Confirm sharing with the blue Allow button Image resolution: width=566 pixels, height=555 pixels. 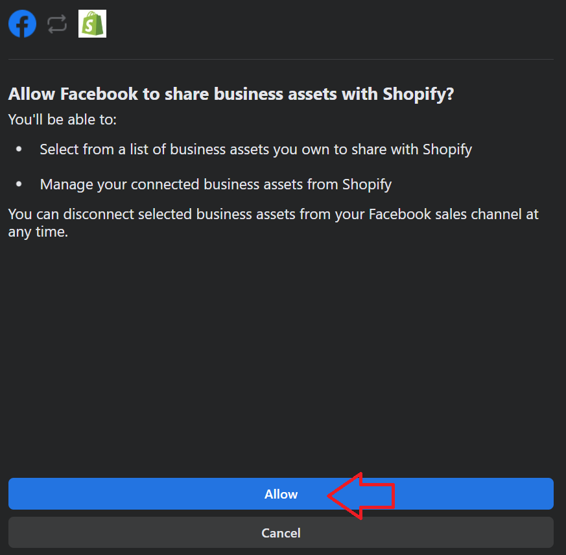click(x=281, y=494)
